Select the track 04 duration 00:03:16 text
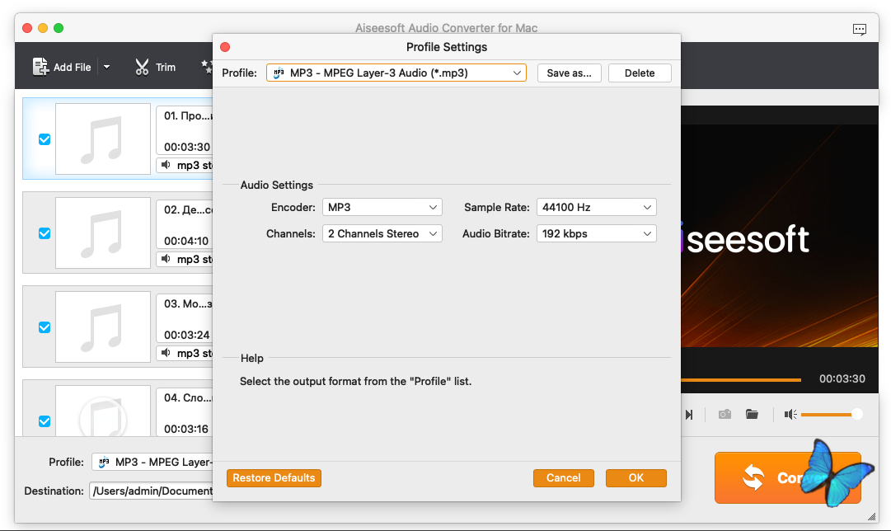 click(186, 429)
